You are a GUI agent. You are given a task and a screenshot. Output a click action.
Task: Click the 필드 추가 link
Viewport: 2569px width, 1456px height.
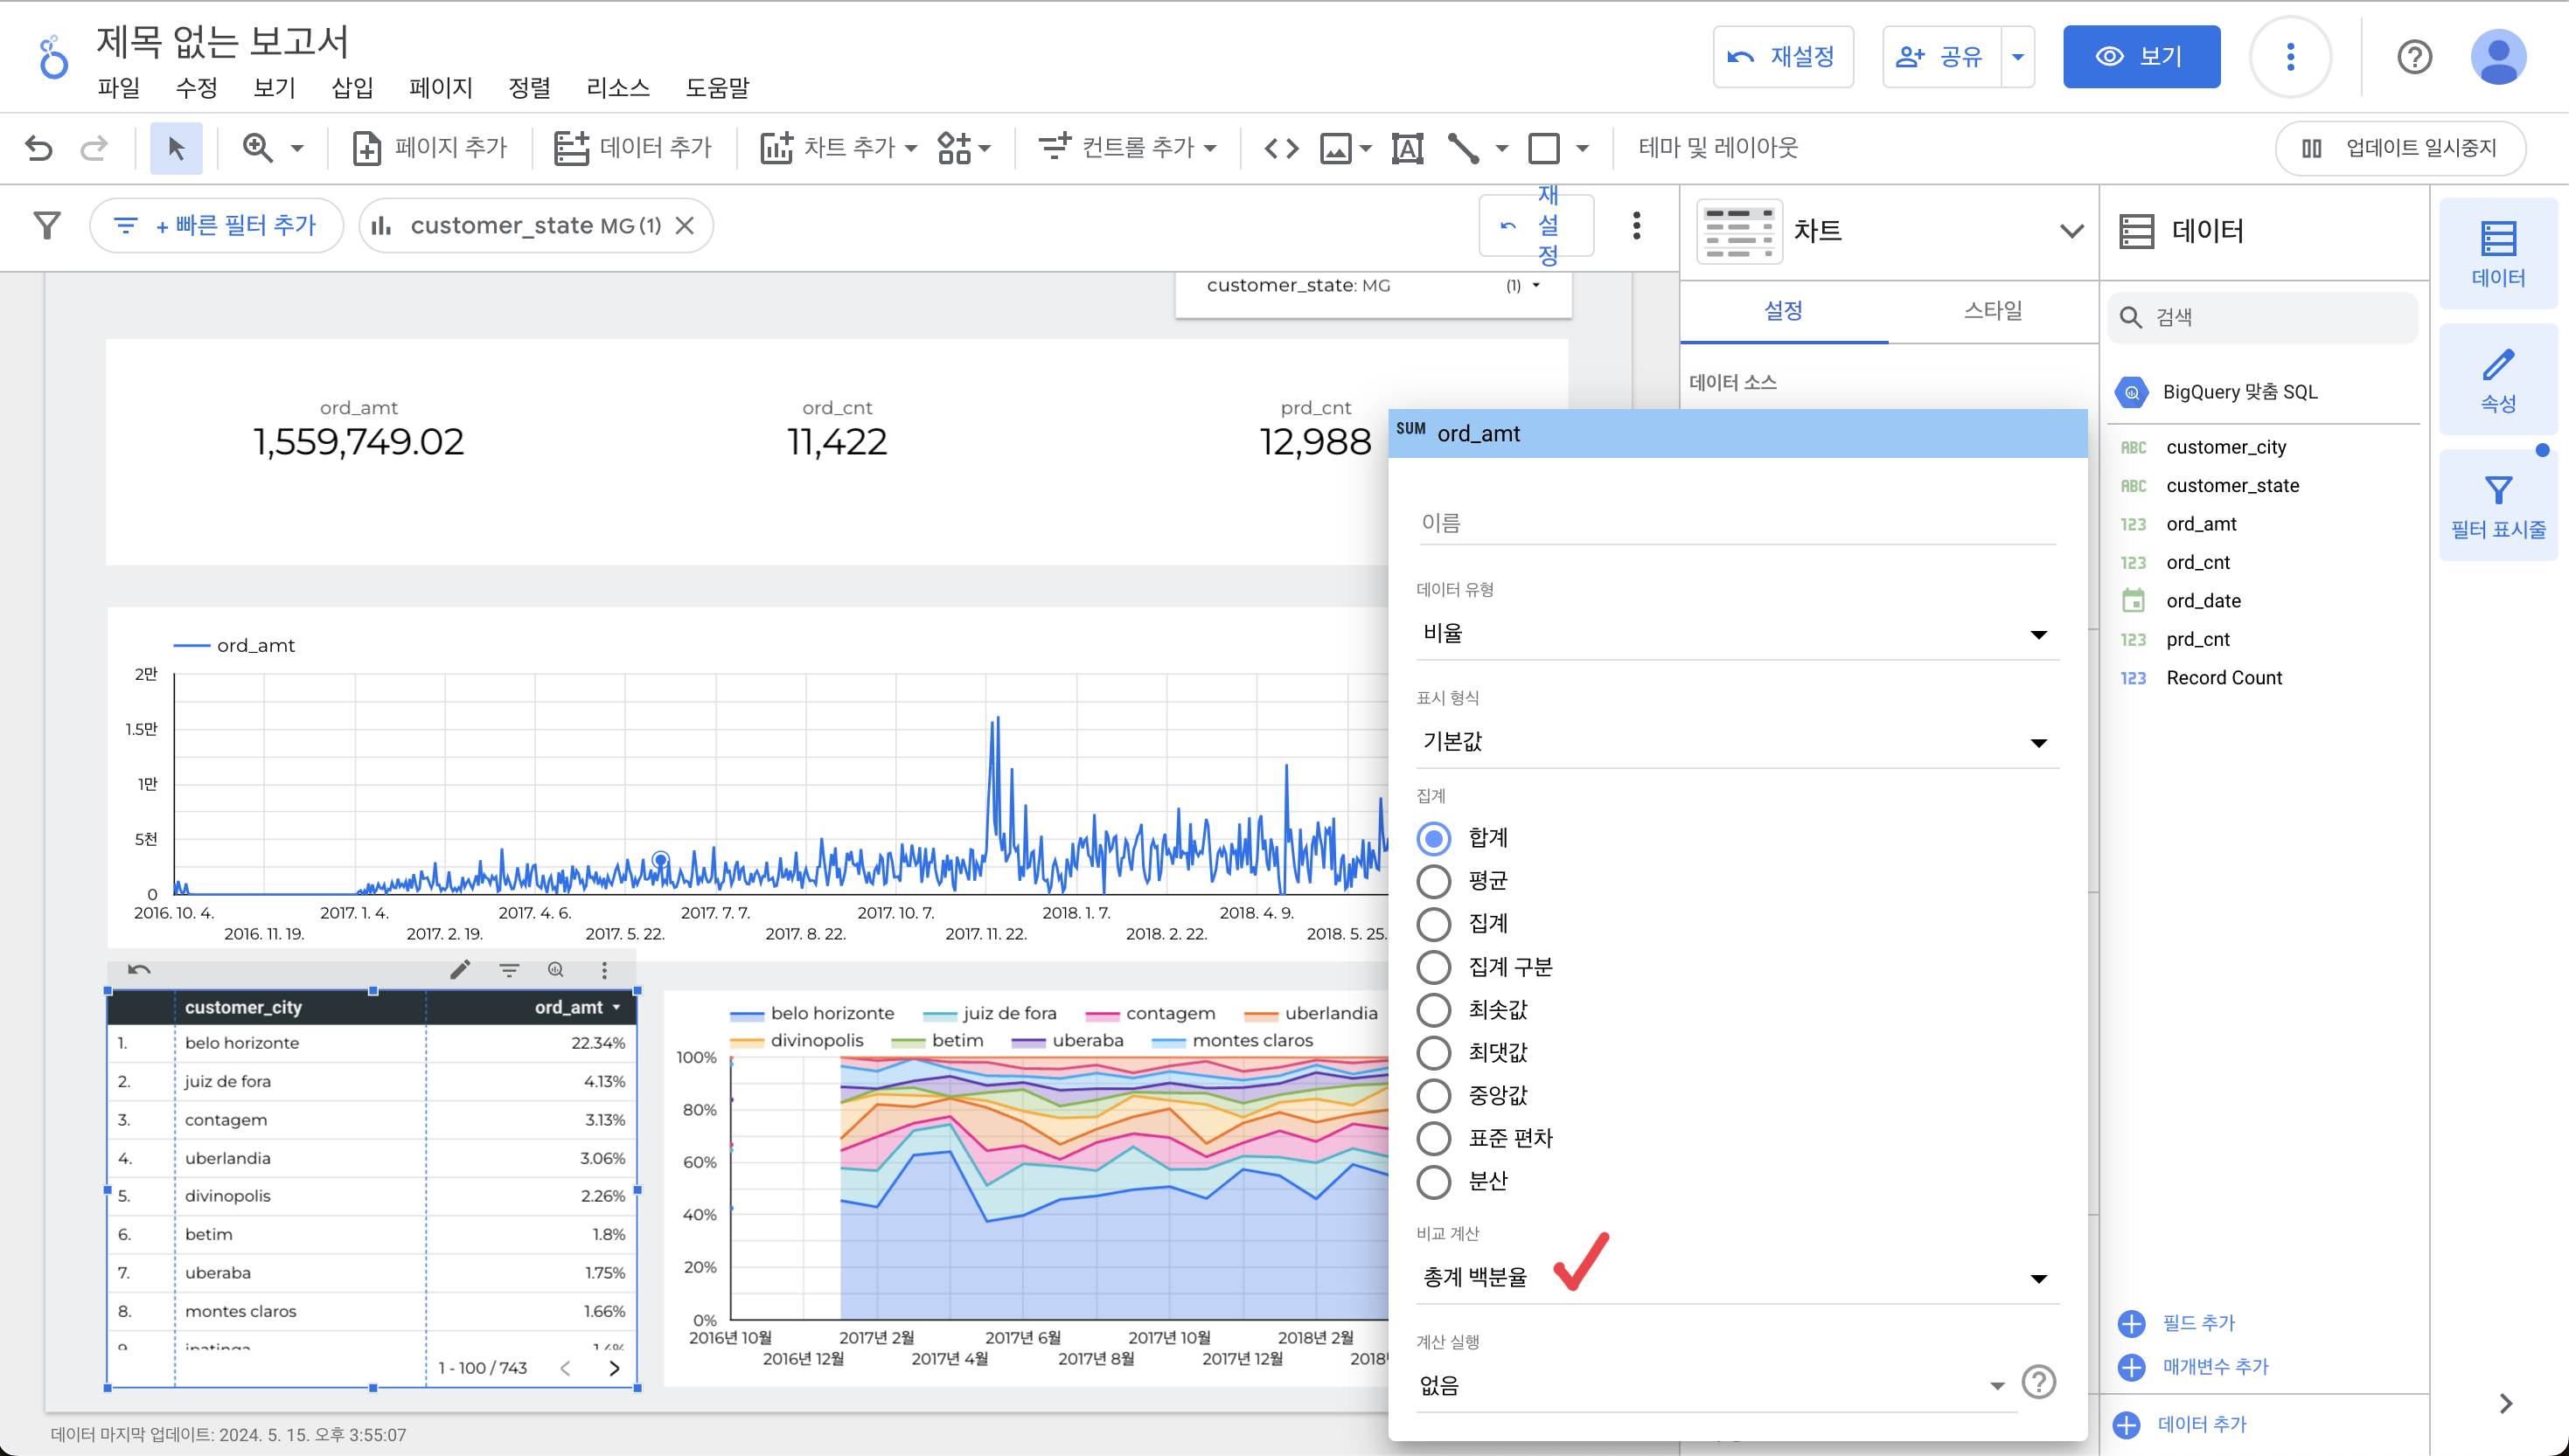point(2197,1322)
